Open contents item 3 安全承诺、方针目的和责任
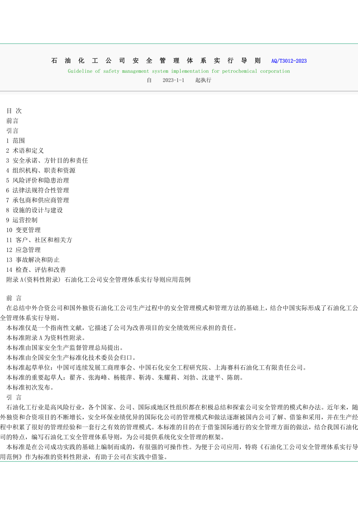The width and height of the screenshot is (358, 507). tap(47, 160)
